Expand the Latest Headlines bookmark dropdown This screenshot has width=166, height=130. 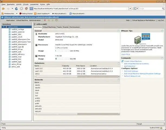(49, 14)
